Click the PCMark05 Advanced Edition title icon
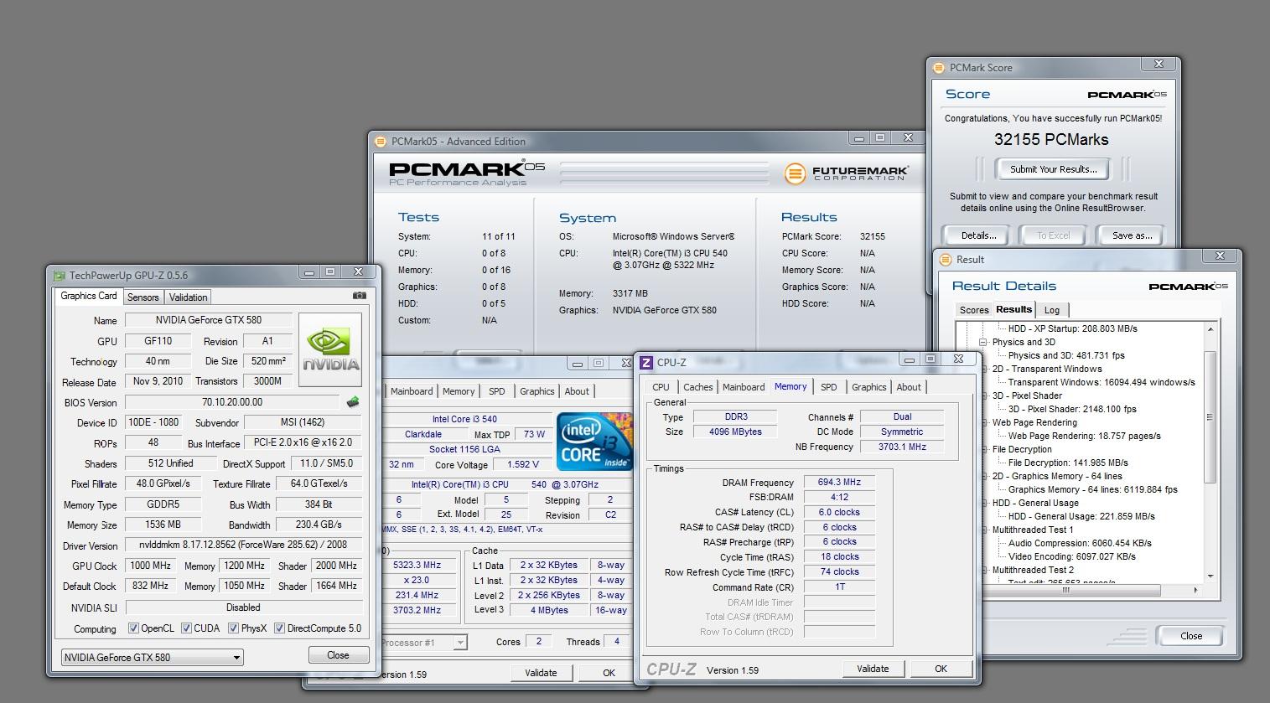The height and width of the screenshot is (703, 1270). 381,142
